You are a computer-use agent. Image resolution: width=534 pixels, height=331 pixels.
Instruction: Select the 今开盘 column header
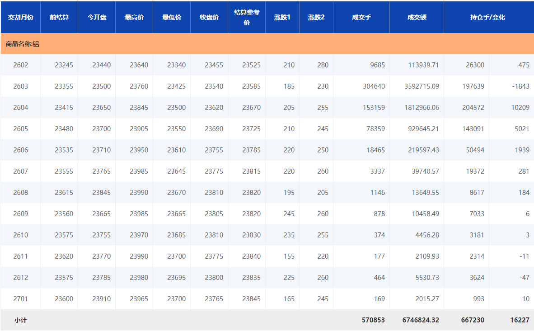click(x=97, y=17)
